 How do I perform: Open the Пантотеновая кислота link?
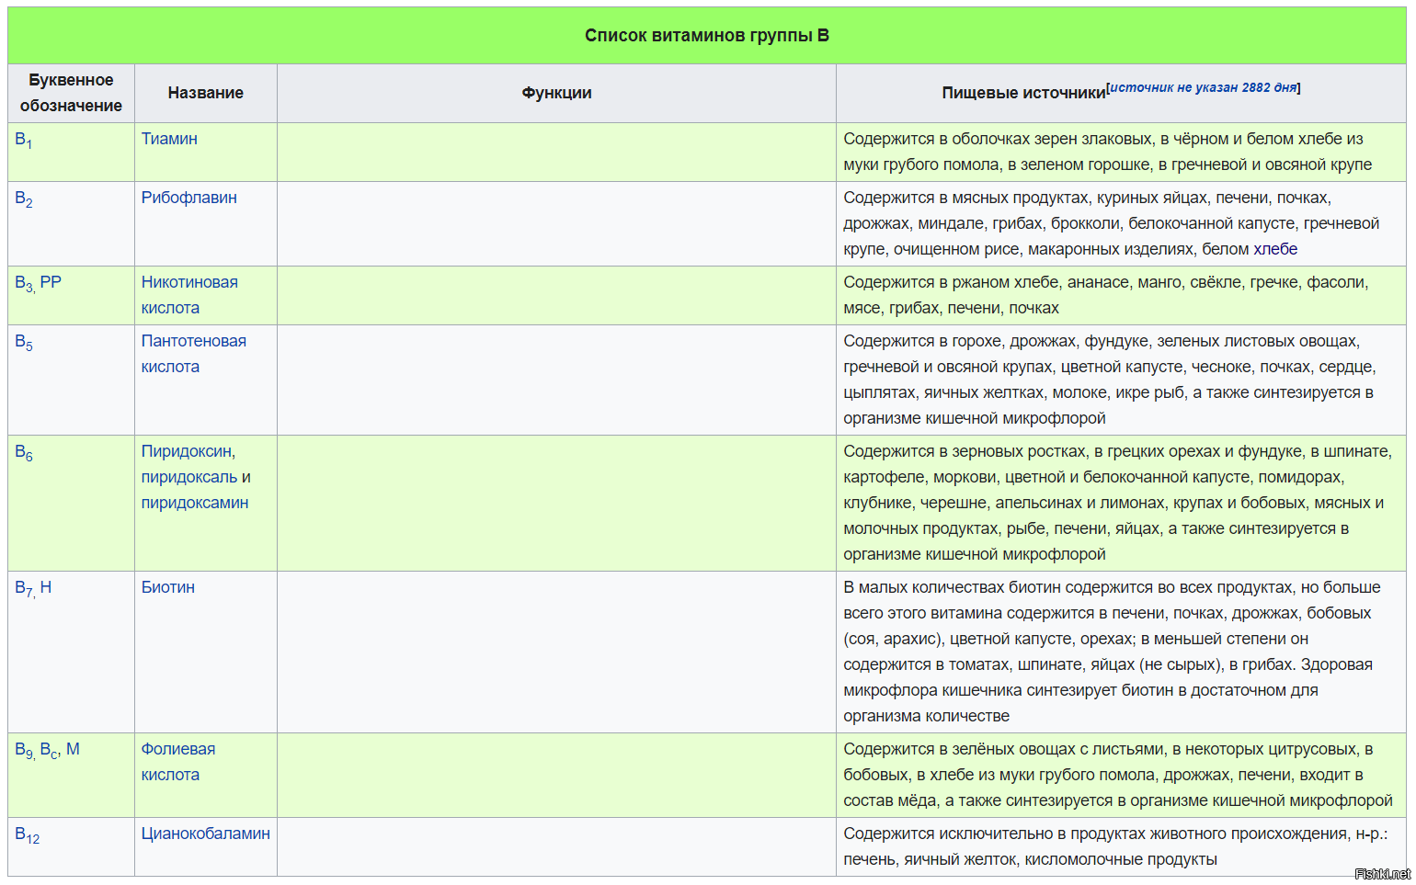click(193, 354)
